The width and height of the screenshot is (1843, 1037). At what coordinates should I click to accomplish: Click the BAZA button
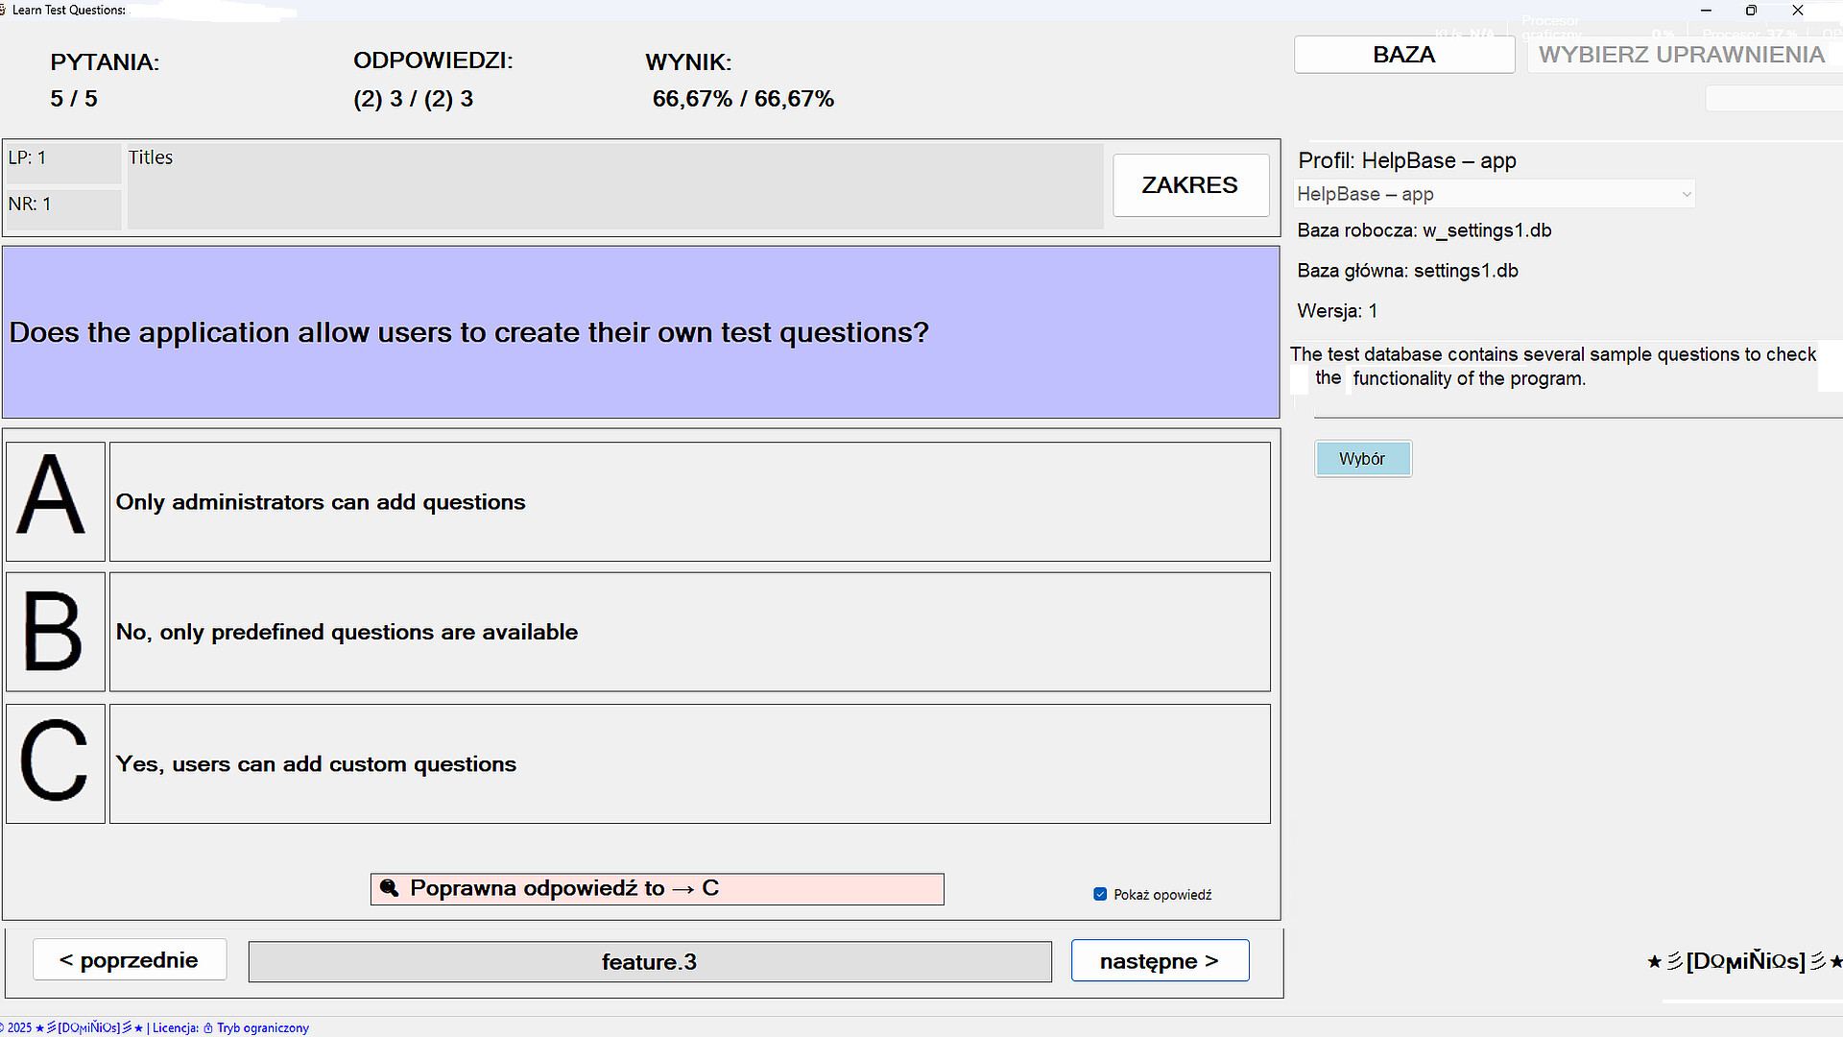pyautogui.click(x=1404, y=54)
